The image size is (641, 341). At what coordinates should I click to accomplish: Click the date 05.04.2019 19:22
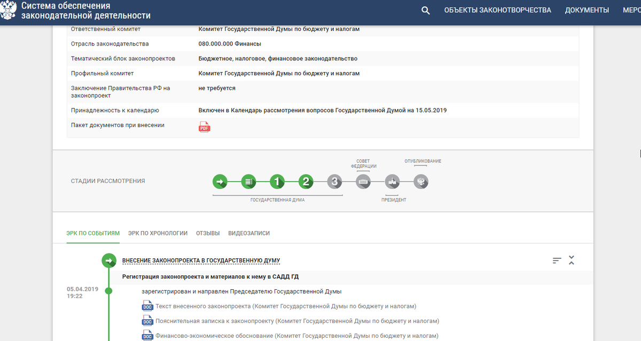click(83, 292)
